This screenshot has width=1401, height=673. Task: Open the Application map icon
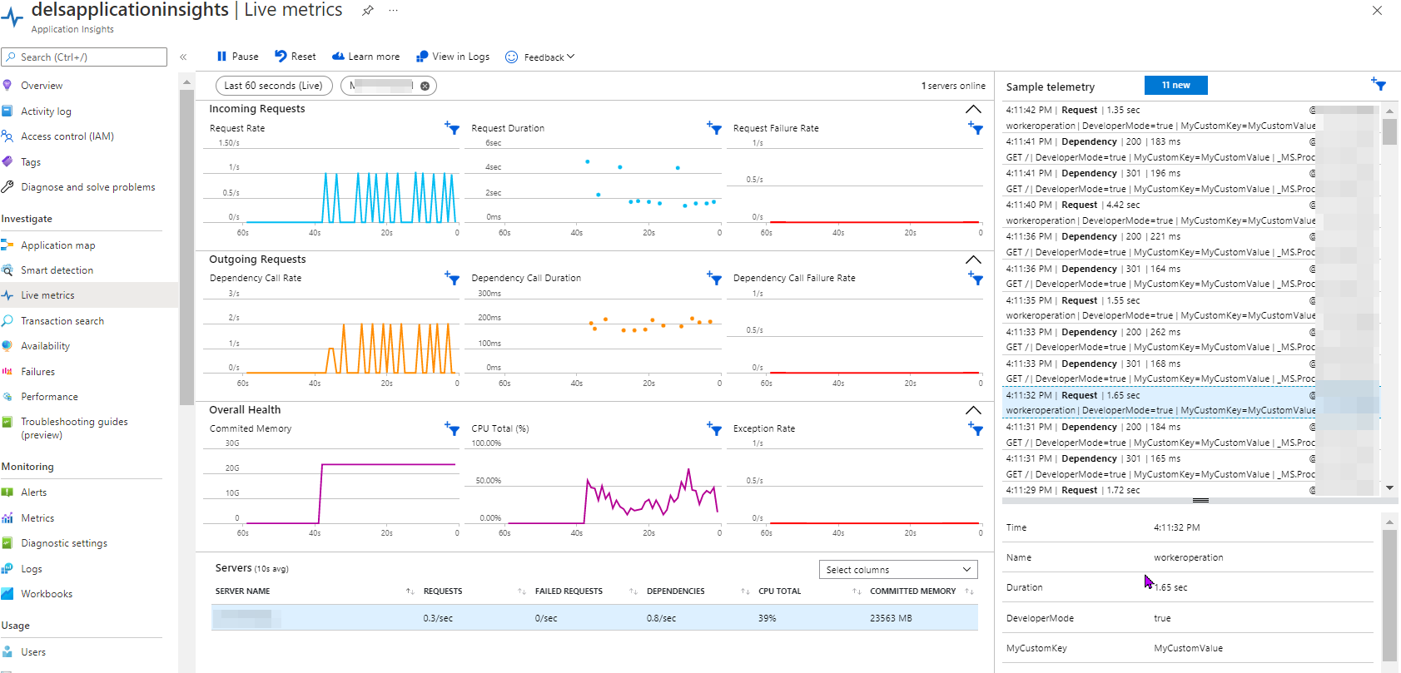tap(7, 245)
